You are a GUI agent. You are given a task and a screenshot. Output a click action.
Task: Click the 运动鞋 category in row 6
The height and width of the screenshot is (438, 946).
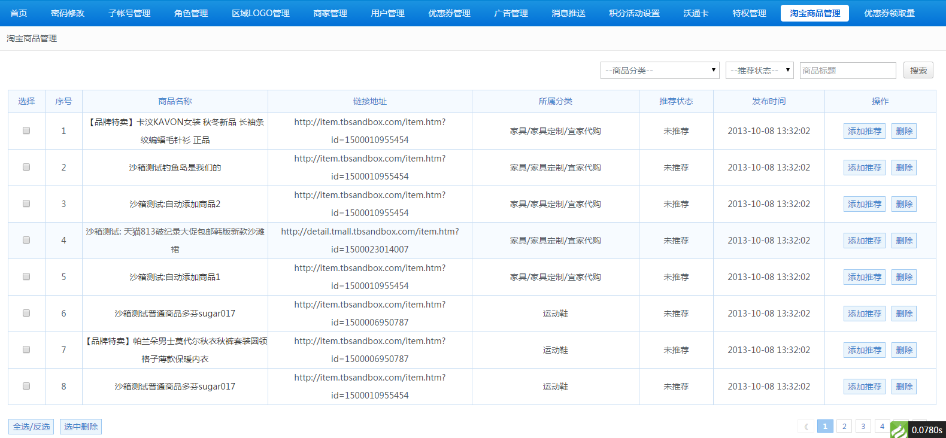pyautogui.click(x=556, y=314)
